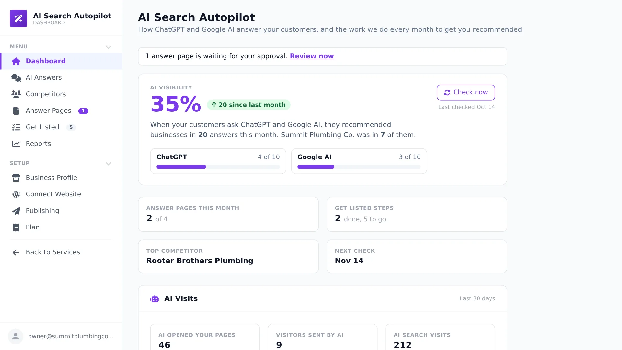This screenshot has width=622, height=350.
Task: Collapse the SETUP section chevron
Action: [x=109, y=164]
